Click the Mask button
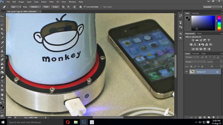This screenshot has width=223, height=125. click(46, 7)
